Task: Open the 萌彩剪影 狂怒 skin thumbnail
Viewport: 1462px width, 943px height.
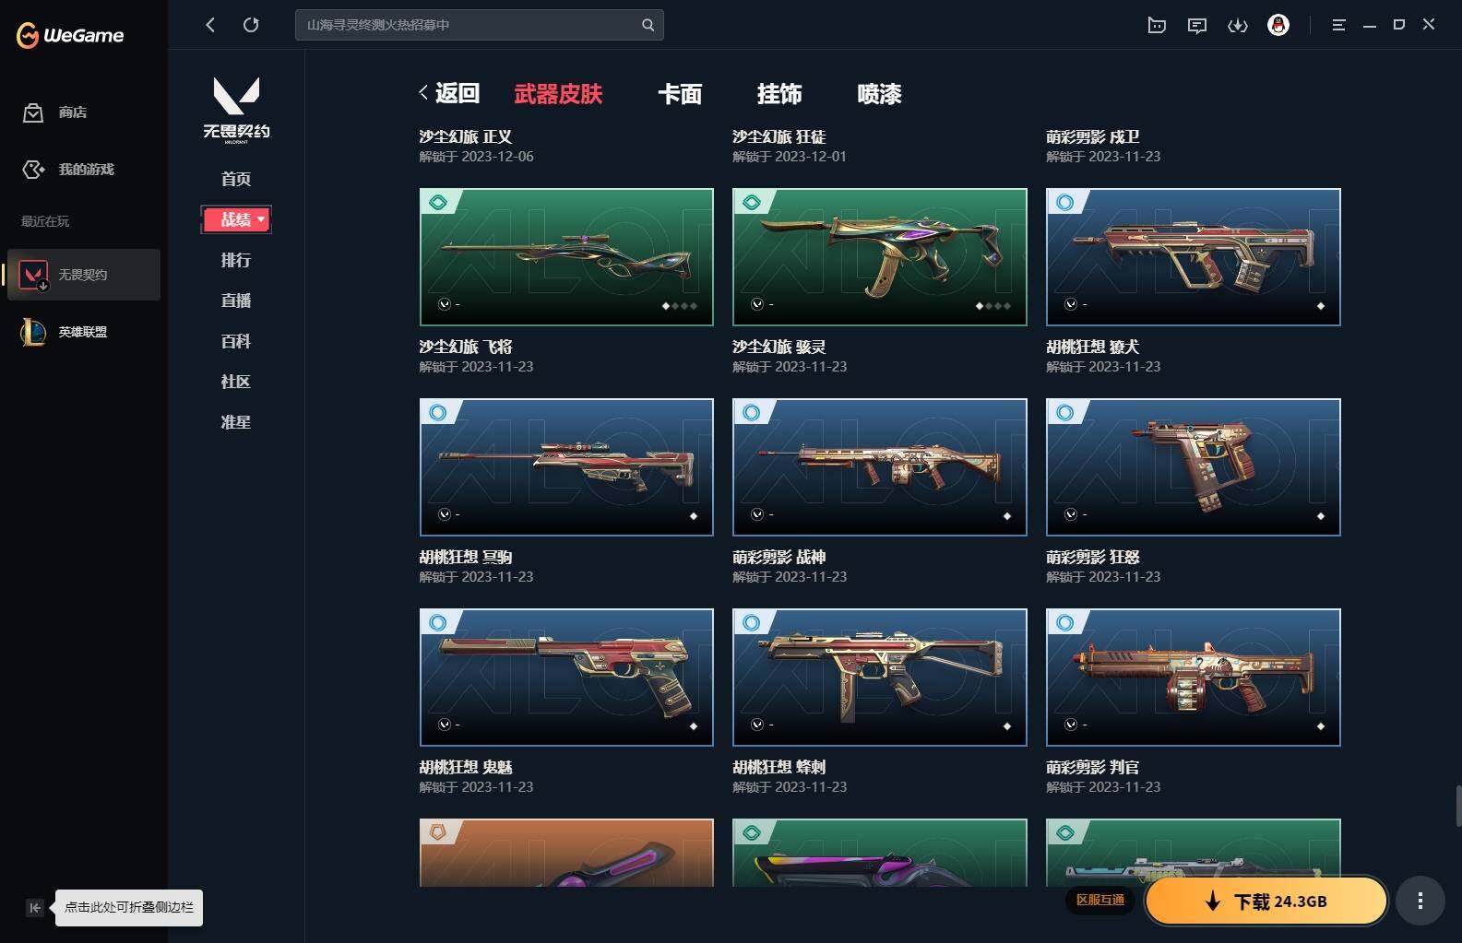Action: (x=1194, y=467)
